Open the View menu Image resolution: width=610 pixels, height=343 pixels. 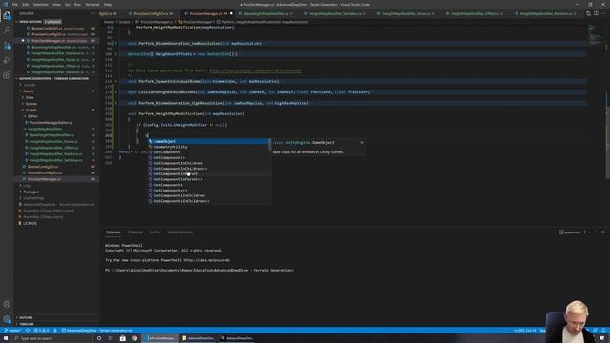pos(56,4)
